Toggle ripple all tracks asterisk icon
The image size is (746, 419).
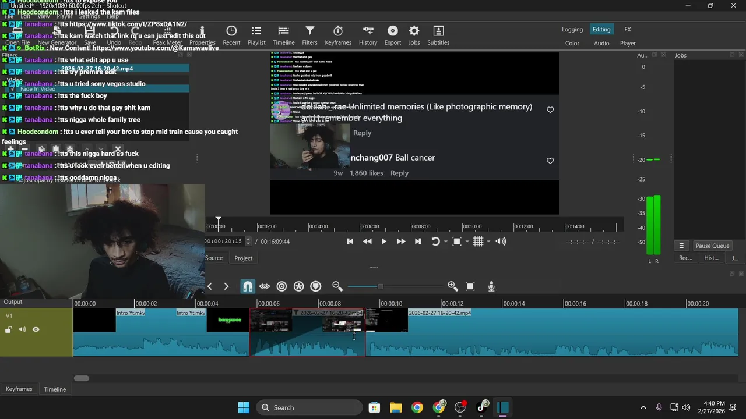298,286
